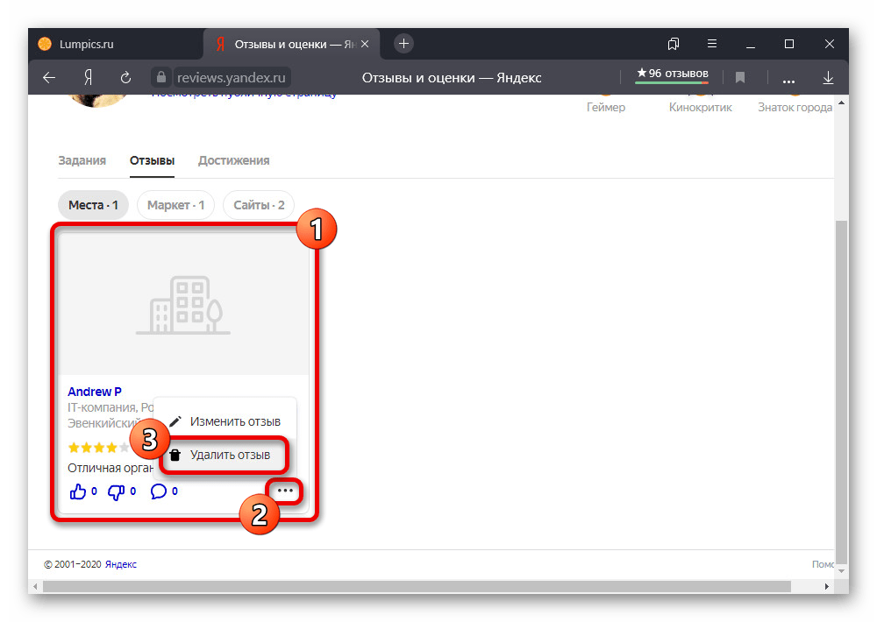The image size is (877, 622).
Task: Open the tab collections icon in title bar
Action: coord(674,44)
